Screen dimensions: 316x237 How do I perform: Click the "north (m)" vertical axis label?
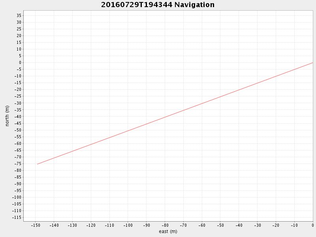pos(7,116)
